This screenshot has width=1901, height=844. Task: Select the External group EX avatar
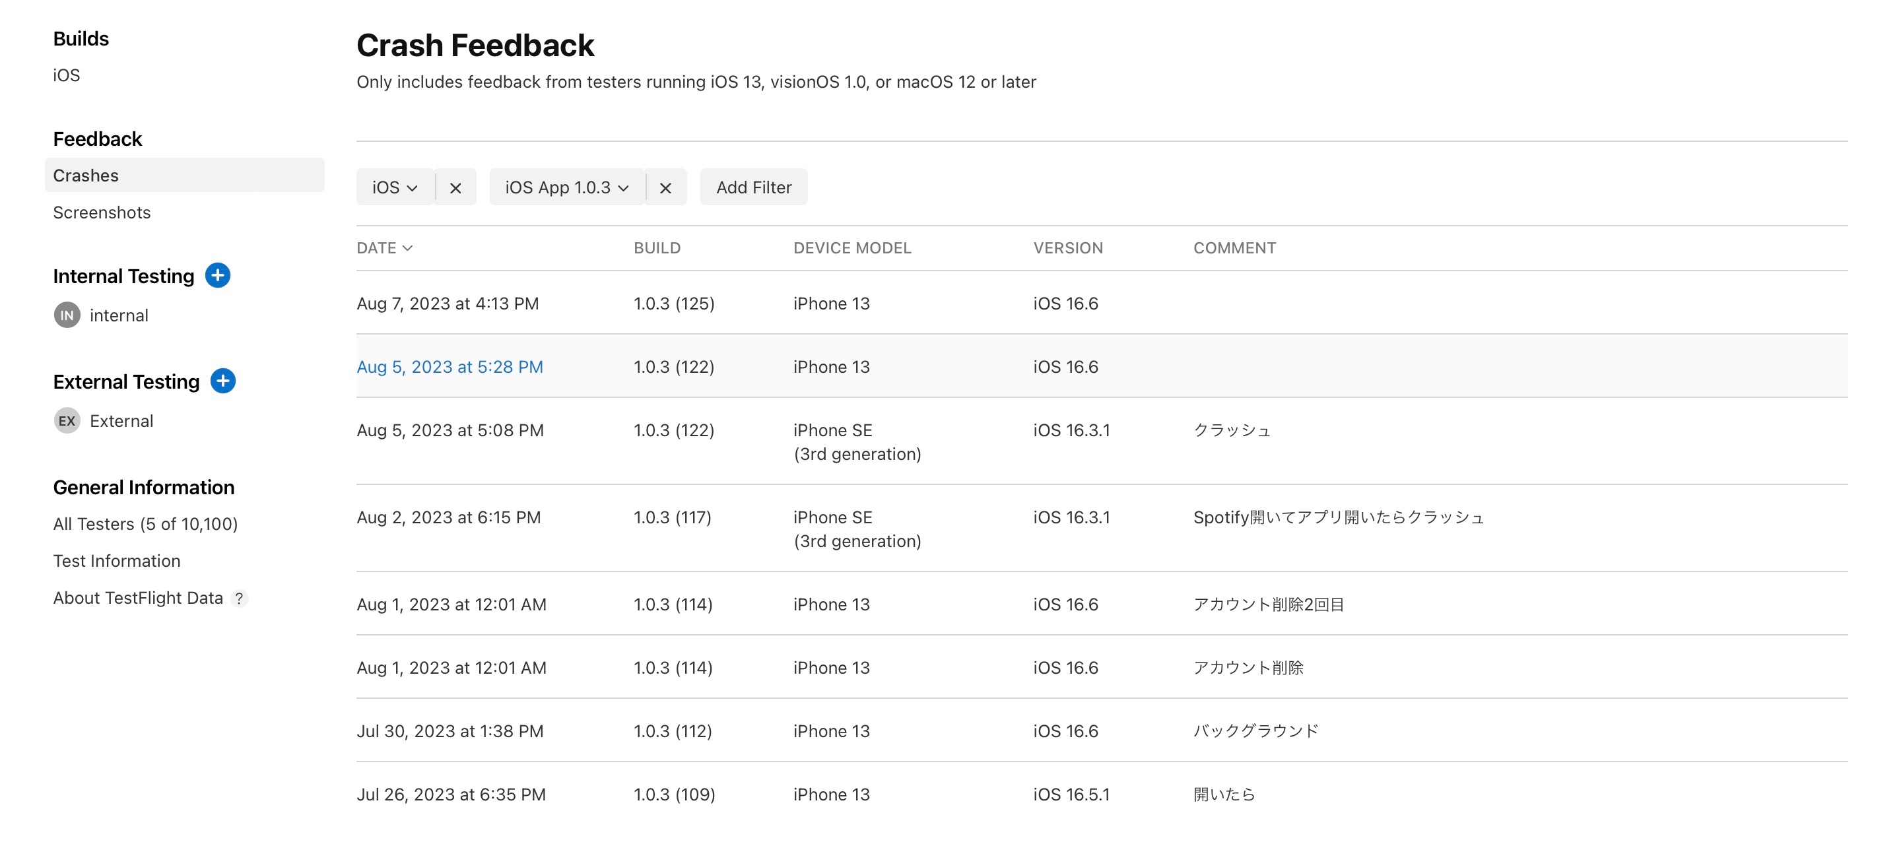pyautogui.click(x=67, y=420)
